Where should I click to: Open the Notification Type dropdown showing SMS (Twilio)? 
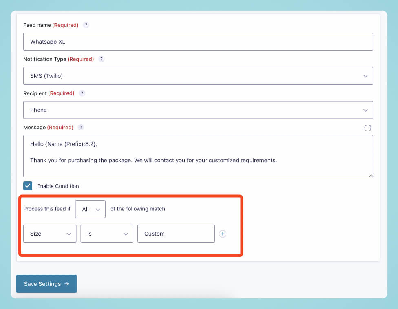(x=198, y=76)
